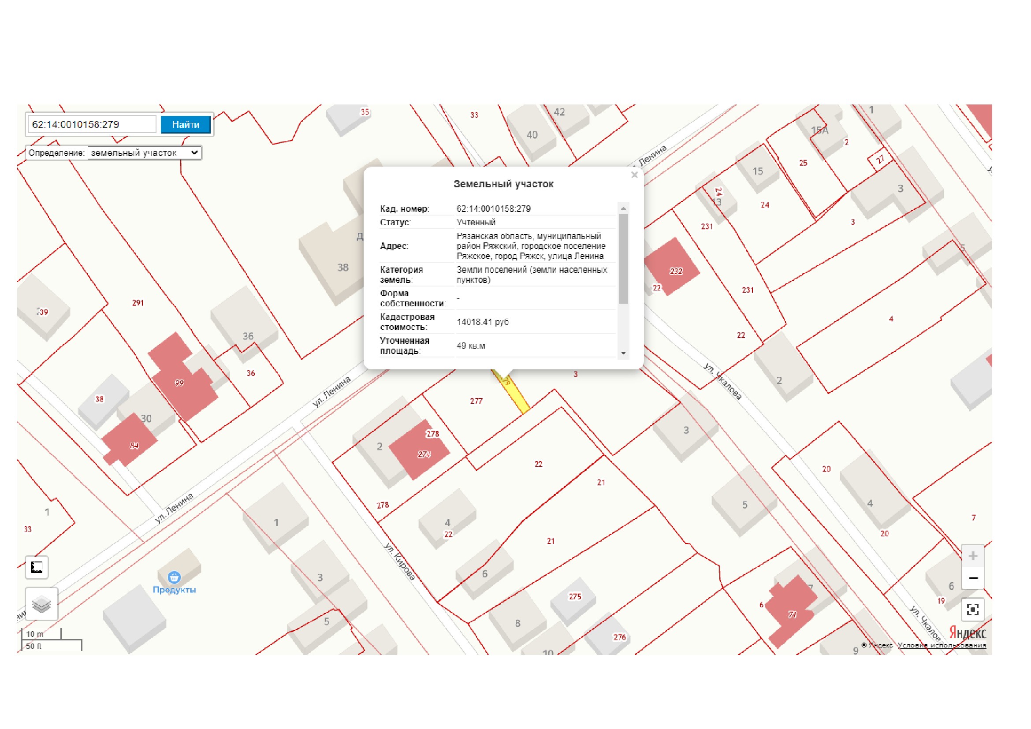Close the Земельный участок popup

tap(634, 175)
